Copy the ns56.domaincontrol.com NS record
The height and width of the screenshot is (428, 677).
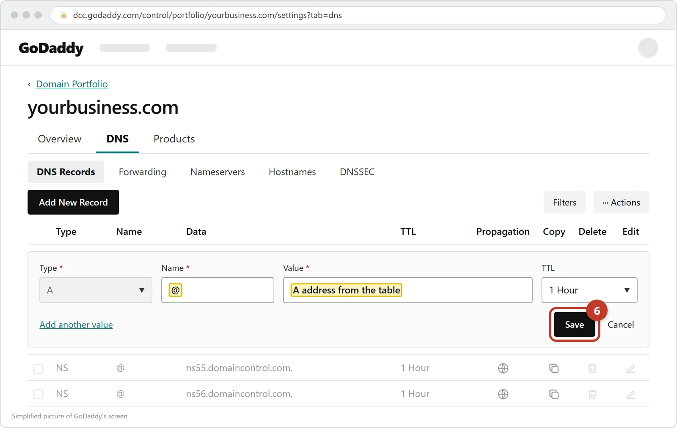tap(554, 394)
